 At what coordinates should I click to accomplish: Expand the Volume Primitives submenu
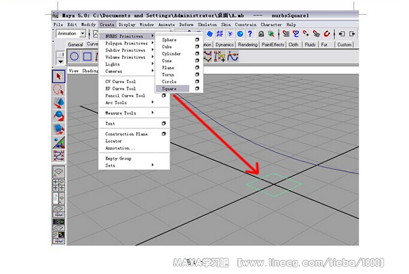coord(129,57)
